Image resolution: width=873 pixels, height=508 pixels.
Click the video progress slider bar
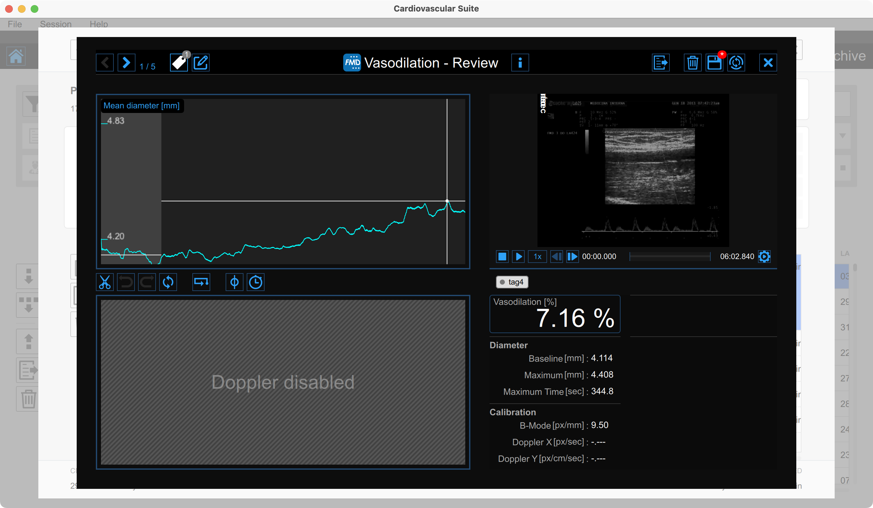670,257
